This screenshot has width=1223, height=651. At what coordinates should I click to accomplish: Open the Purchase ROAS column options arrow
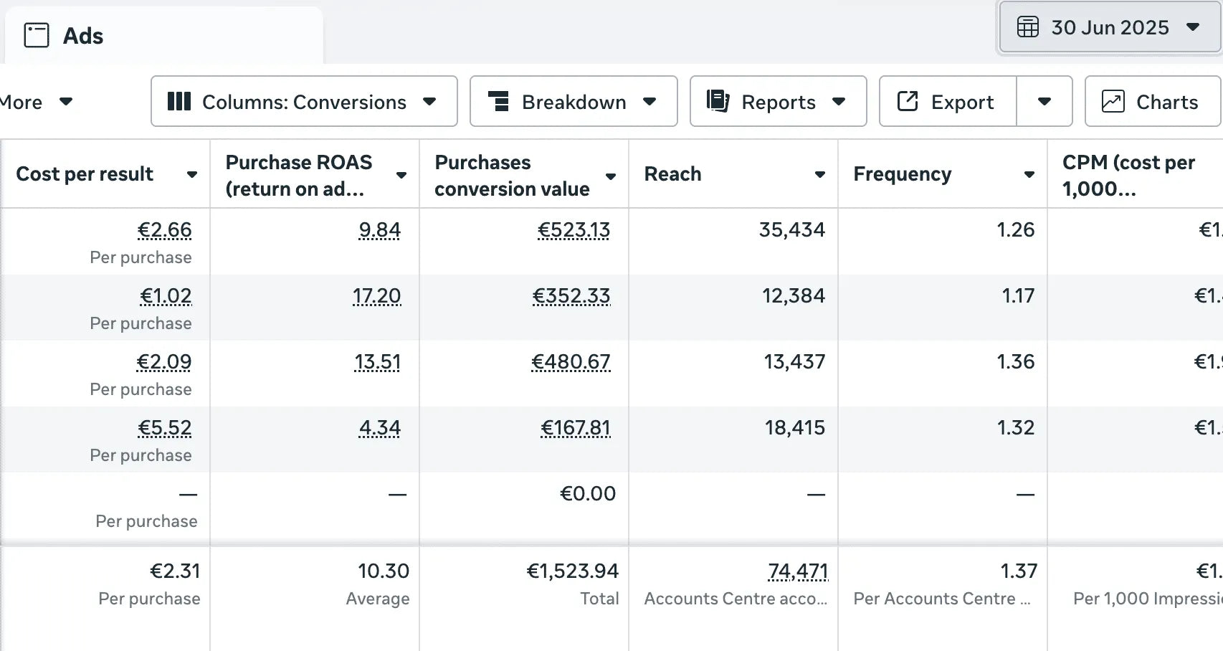[x=401, y=175]
